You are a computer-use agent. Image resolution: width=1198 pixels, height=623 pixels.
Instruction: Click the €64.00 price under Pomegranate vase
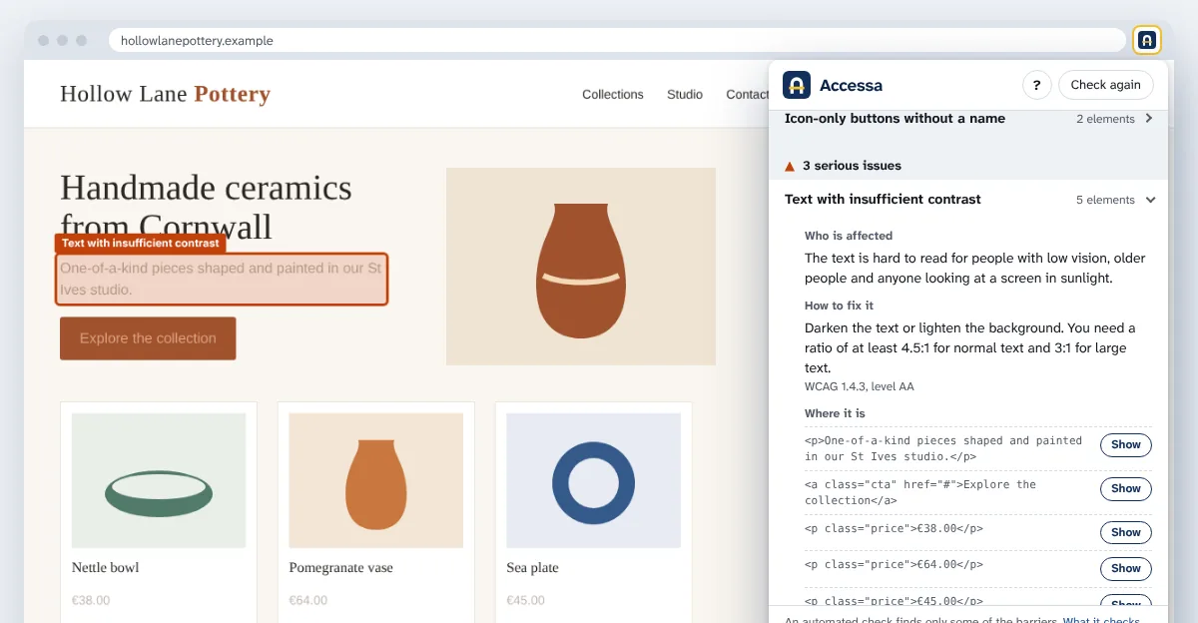(x=308, y=601)
